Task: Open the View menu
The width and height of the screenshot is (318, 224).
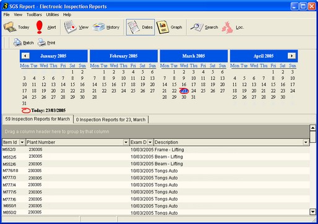Action: (18, 15)
